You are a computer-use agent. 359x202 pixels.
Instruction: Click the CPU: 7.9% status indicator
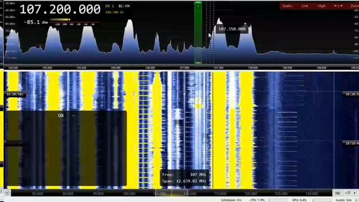tap(257, 200)
